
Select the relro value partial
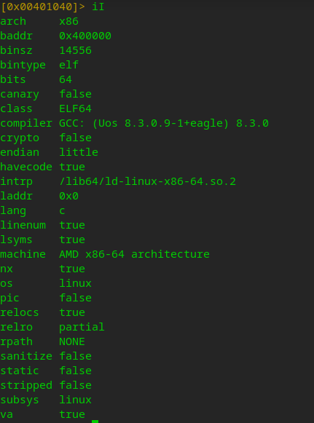[82, 327]
